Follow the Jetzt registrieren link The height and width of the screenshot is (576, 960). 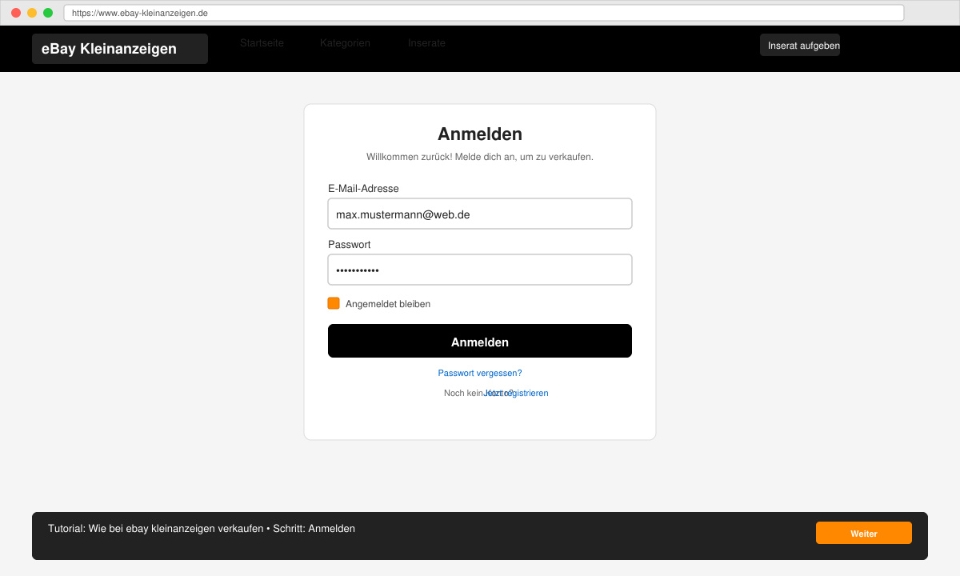(x=517, y=393)
